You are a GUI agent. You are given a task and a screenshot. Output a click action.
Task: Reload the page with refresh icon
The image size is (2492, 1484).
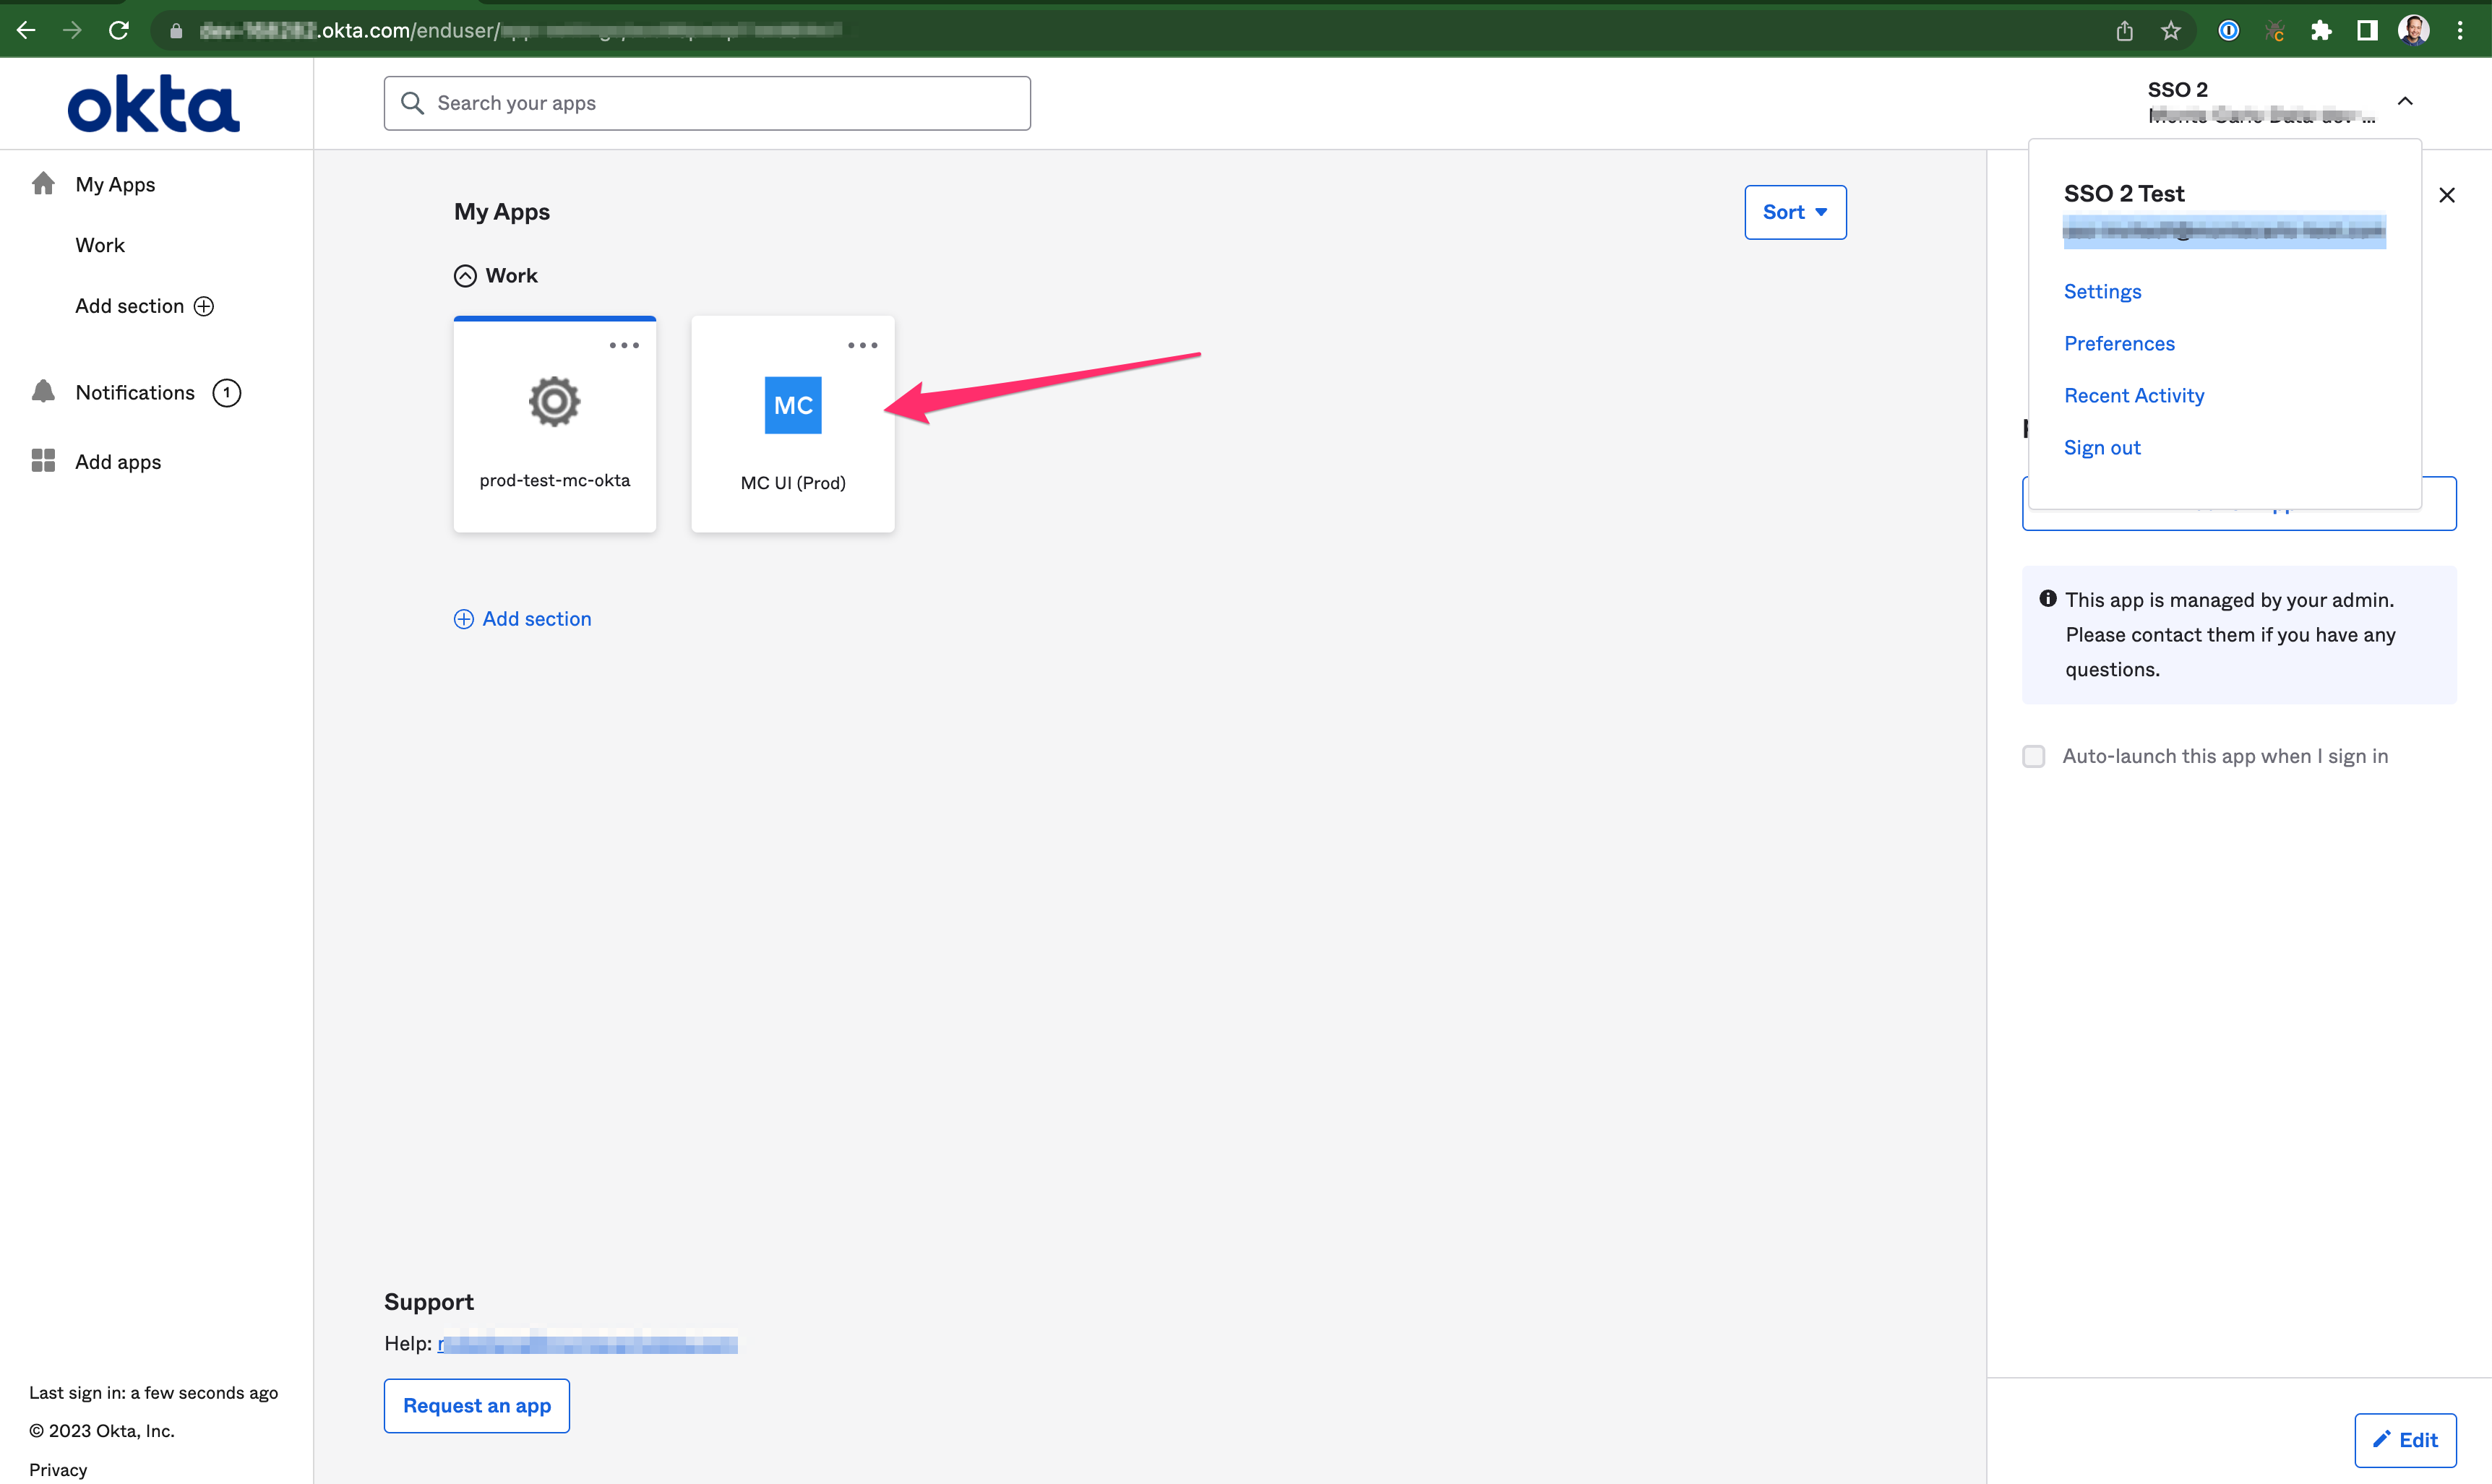119,30
